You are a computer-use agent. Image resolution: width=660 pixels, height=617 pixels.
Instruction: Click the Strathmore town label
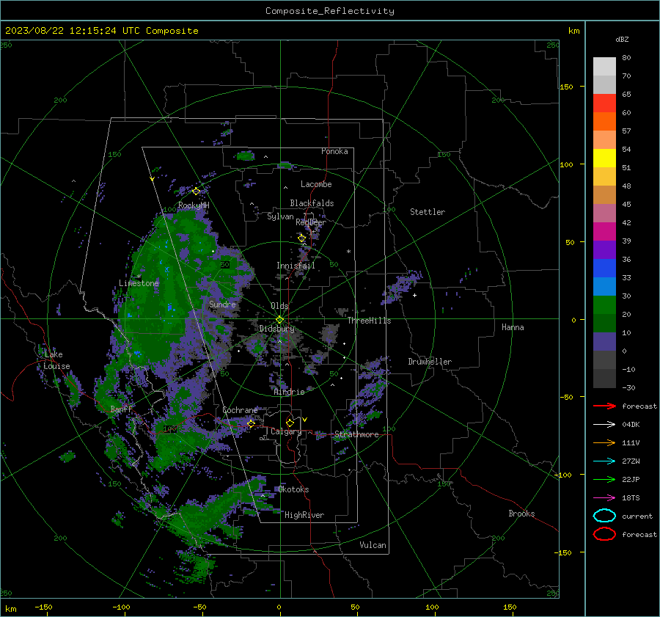[x=356, y=434]
